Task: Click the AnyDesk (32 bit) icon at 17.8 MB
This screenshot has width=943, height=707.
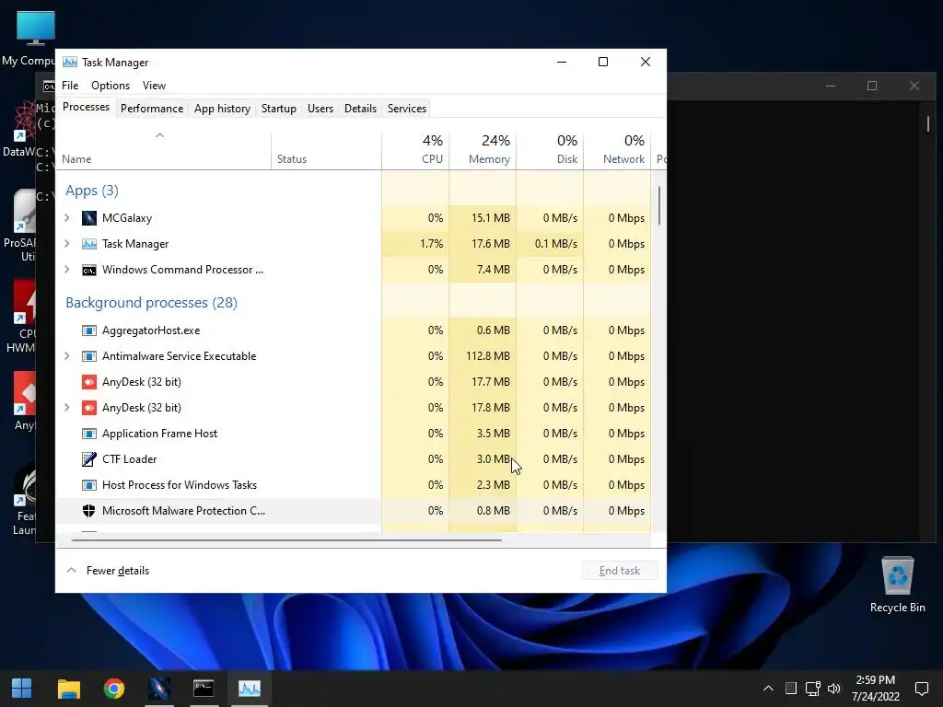Action: 89,408
